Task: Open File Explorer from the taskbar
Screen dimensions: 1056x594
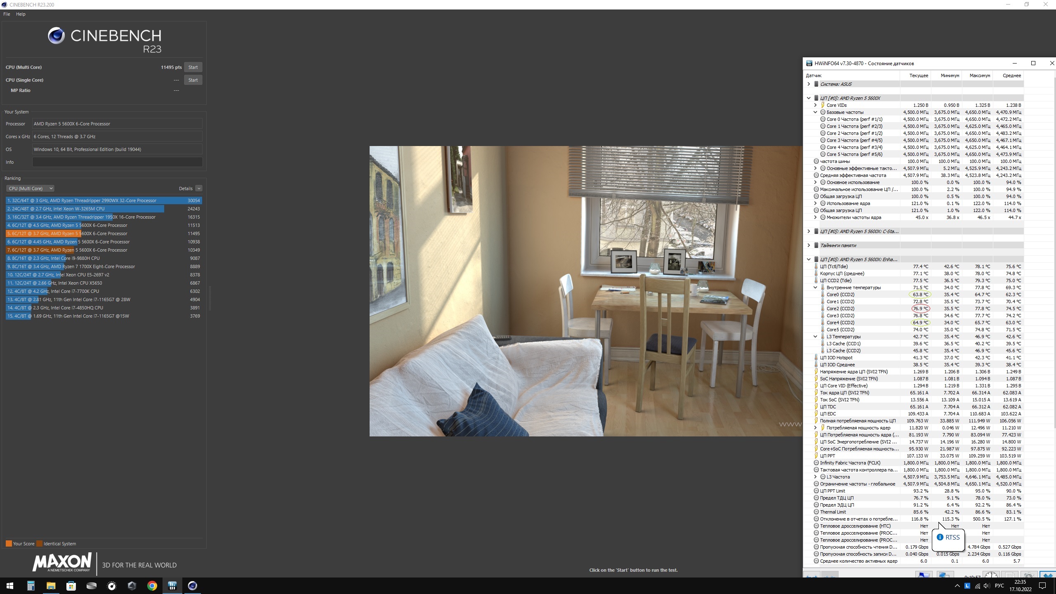Action: 51,586
